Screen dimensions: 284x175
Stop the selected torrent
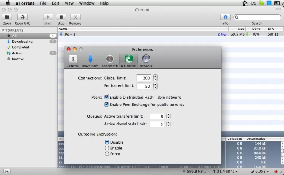[x=61, y=17]
